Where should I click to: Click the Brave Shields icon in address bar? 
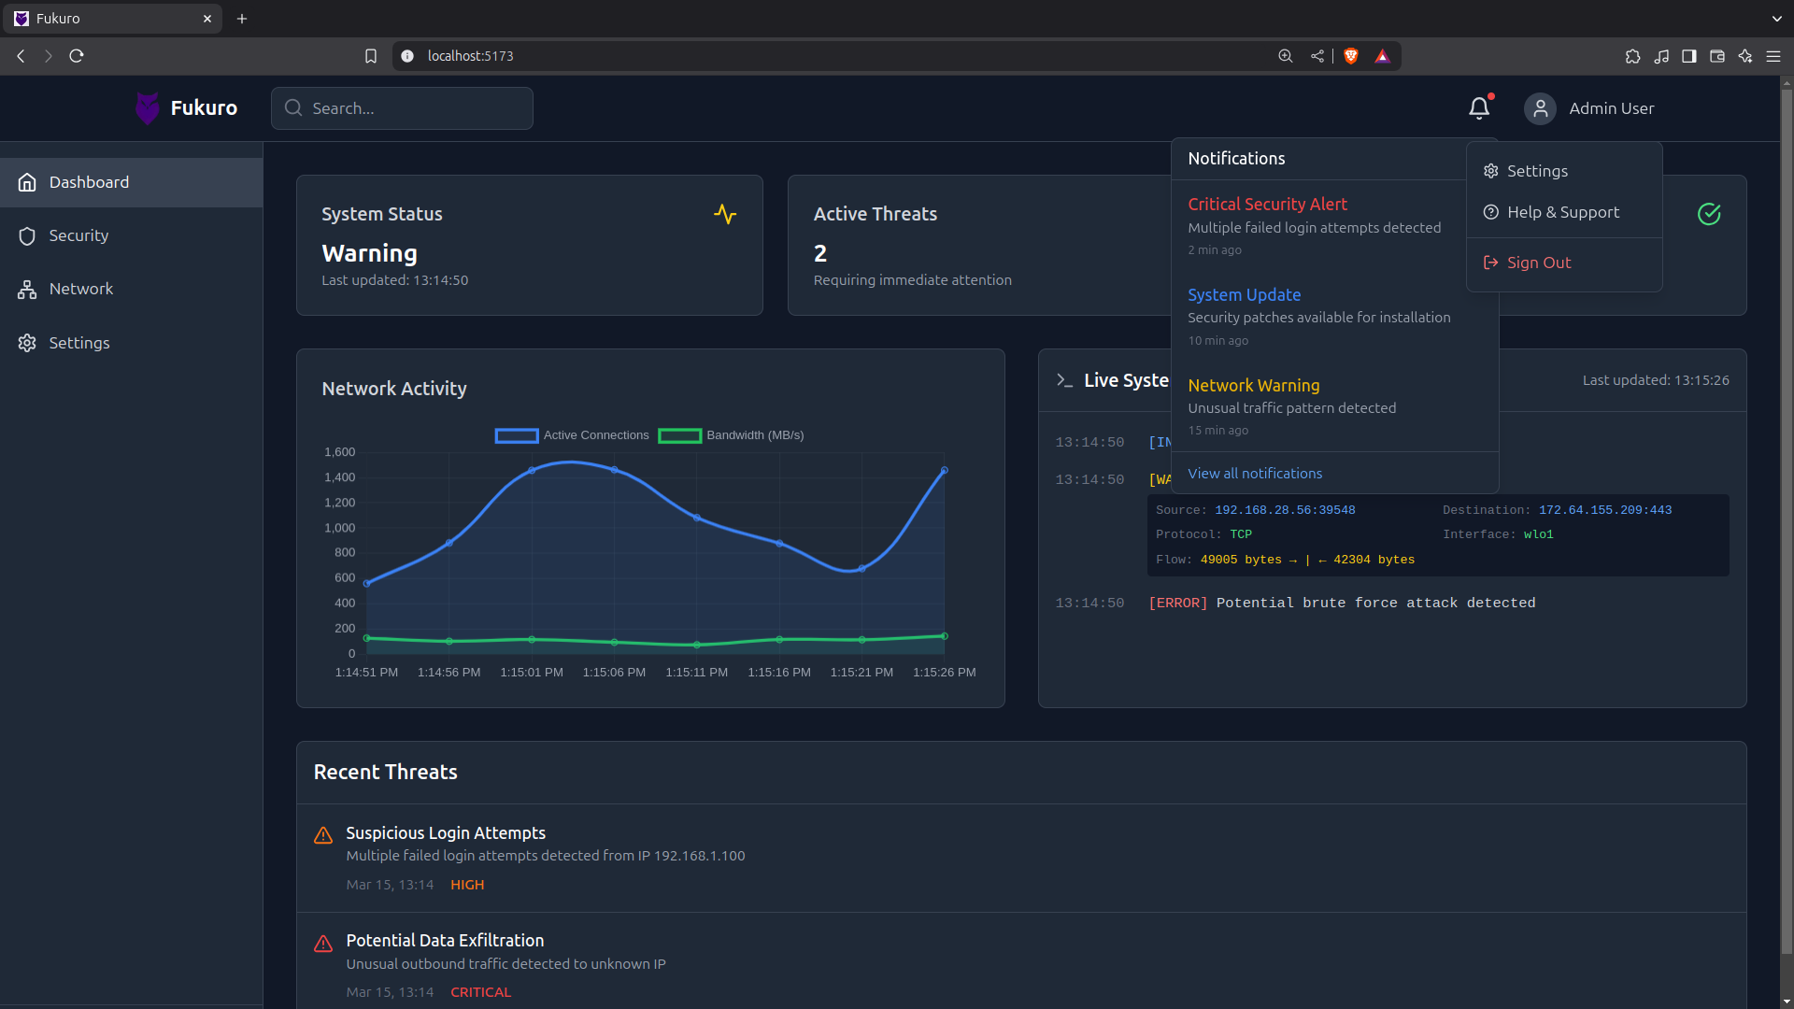1350,56
